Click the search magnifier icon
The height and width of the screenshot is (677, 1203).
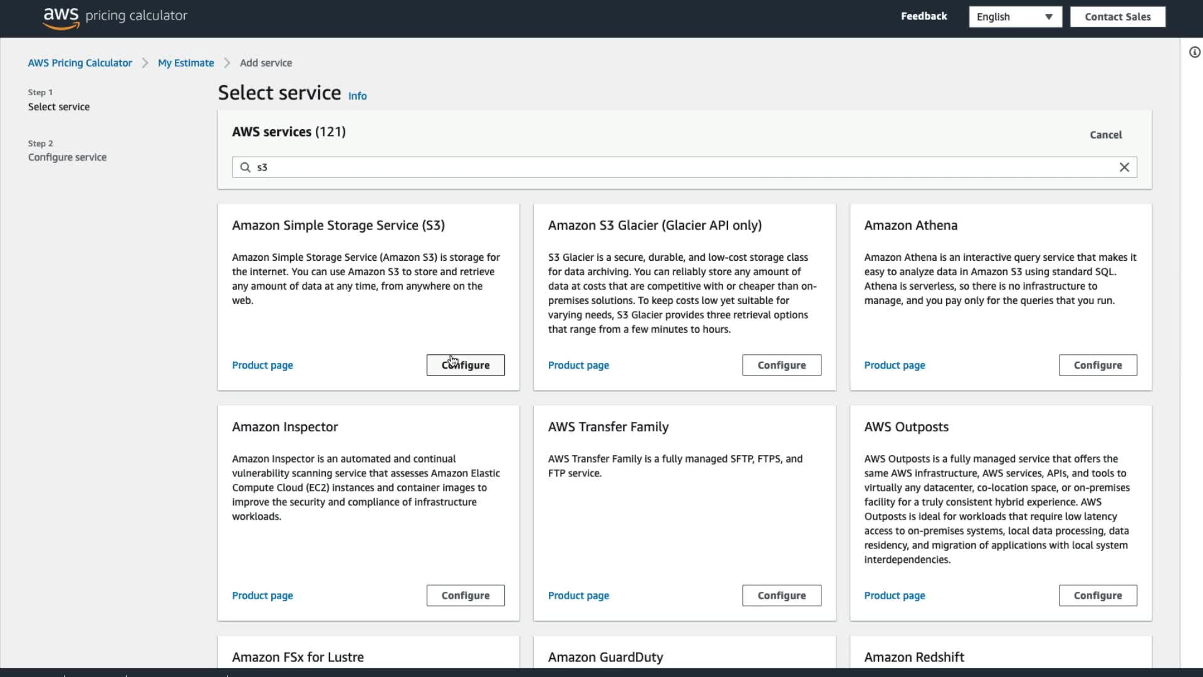[x=246, y=167]
